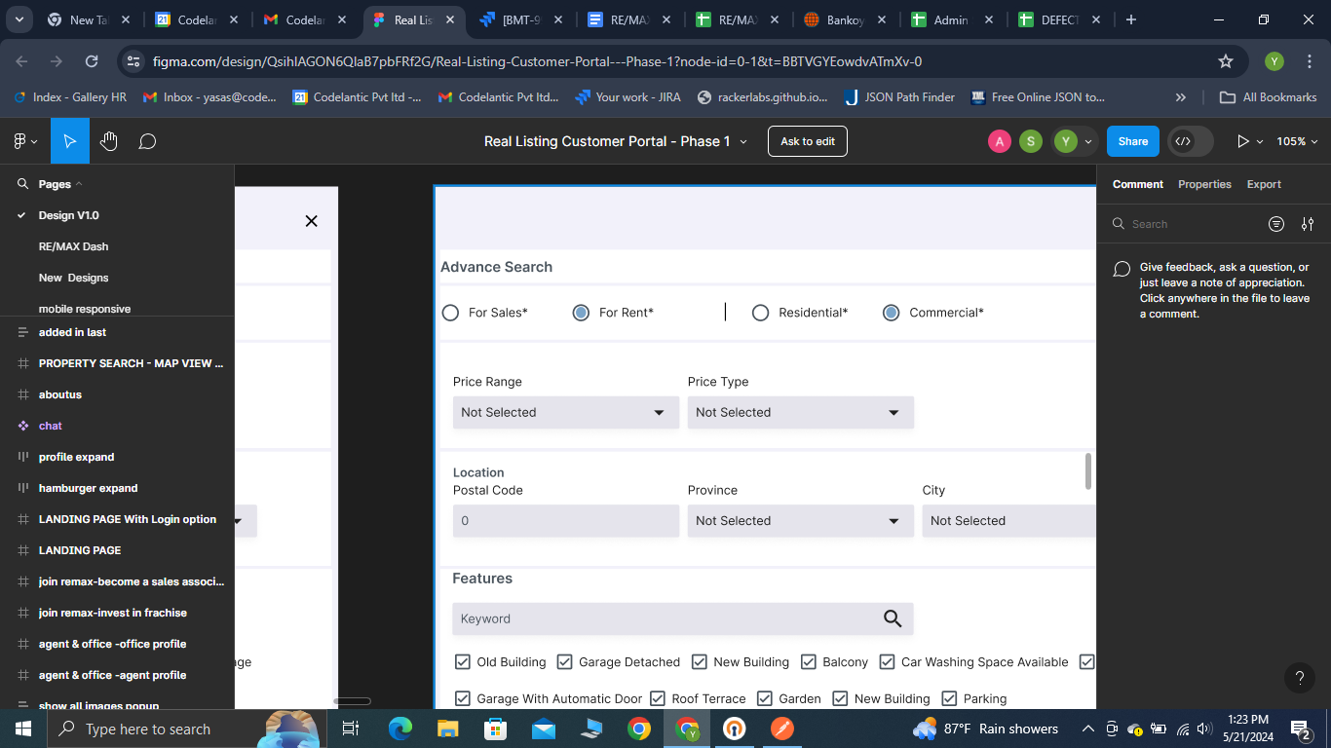
Task: Click the Features keyword search magnifier
Action: 893,618
